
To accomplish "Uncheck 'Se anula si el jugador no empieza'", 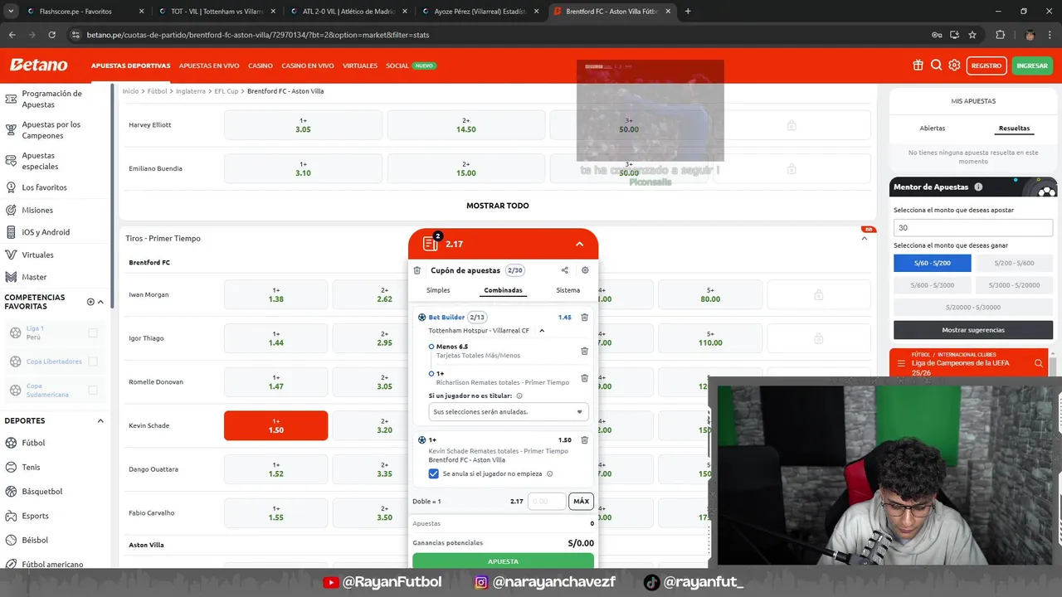I will (x=433, y=473).
